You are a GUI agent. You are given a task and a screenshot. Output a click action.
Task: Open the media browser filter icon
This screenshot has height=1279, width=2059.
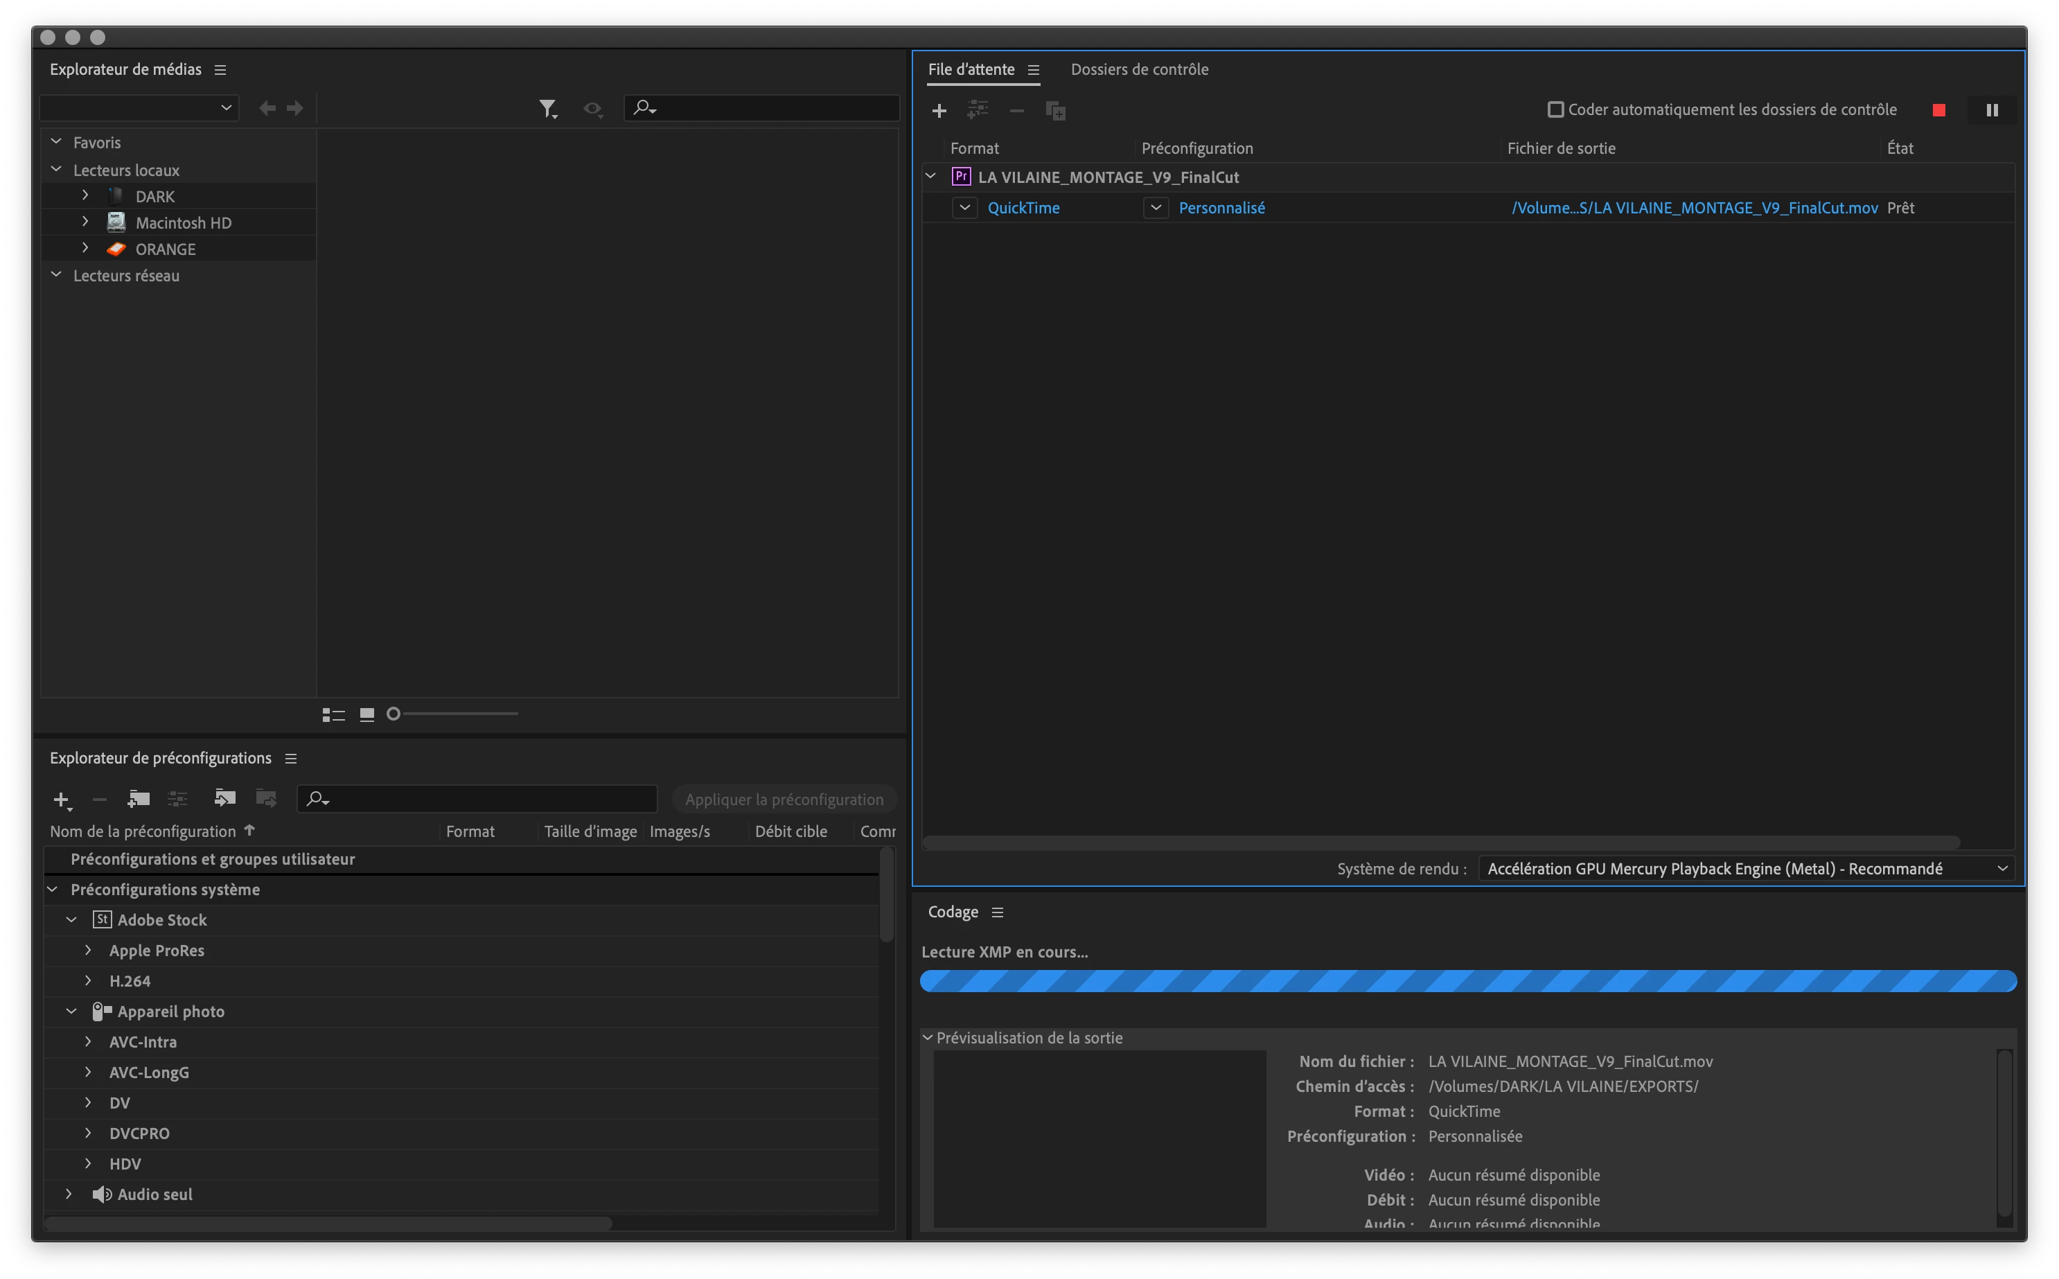tap(548, 108)
